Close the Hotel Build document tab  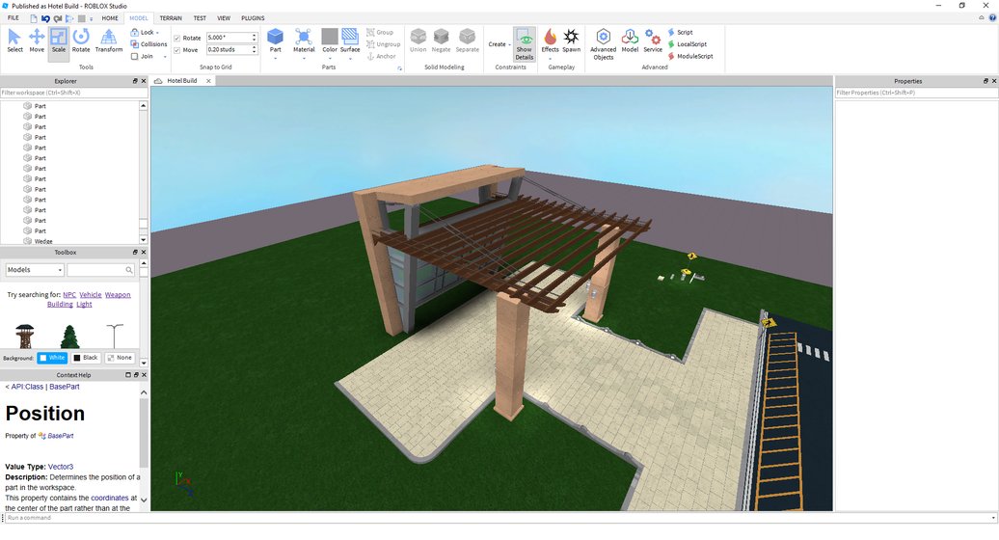[x=208, y=81]
